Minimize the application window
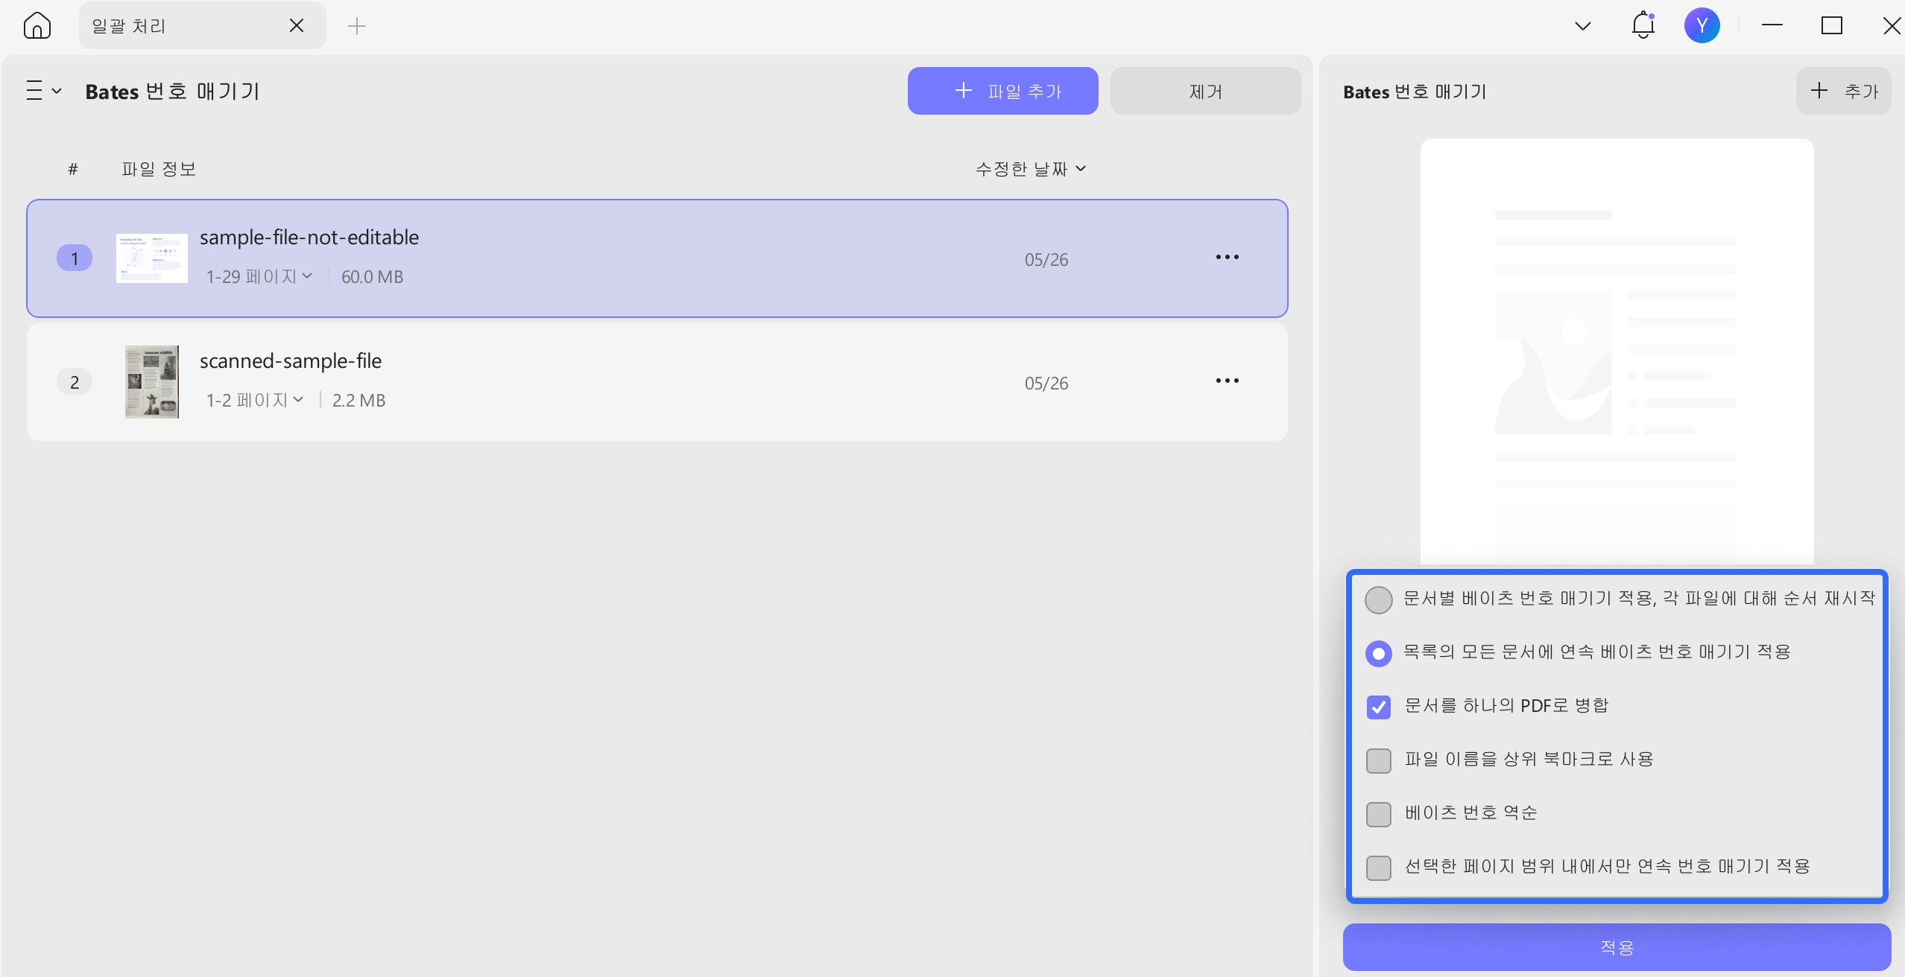This screenshot has width=1905, height=977. point(1772,25)
